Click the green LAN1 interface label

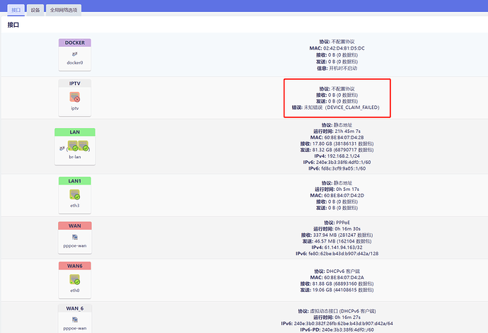pos(74,181)
